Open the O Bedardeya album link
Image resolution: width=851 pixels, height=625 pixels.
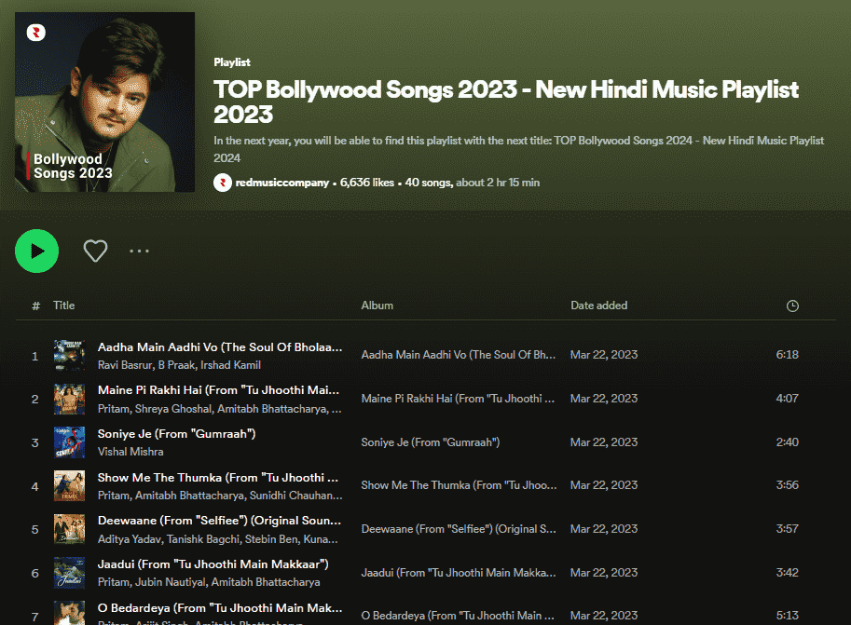coord(458,616)
